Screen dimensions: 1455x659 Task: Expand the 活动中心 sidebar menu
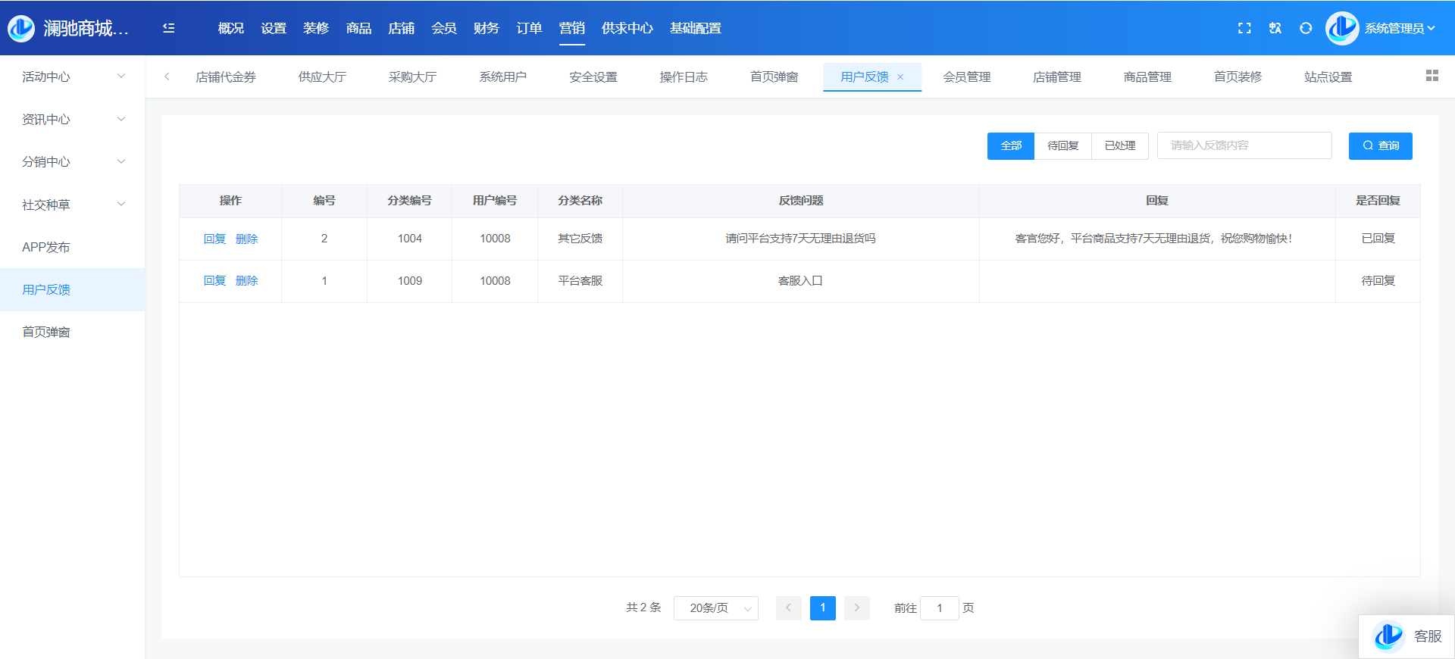(72, 77)
